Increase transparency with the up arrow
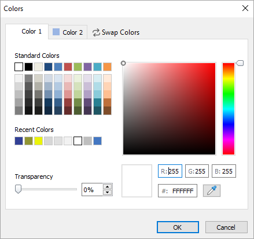Image resolution: width=254 pixels, height=239 pixels. click(x=107, y=187)
